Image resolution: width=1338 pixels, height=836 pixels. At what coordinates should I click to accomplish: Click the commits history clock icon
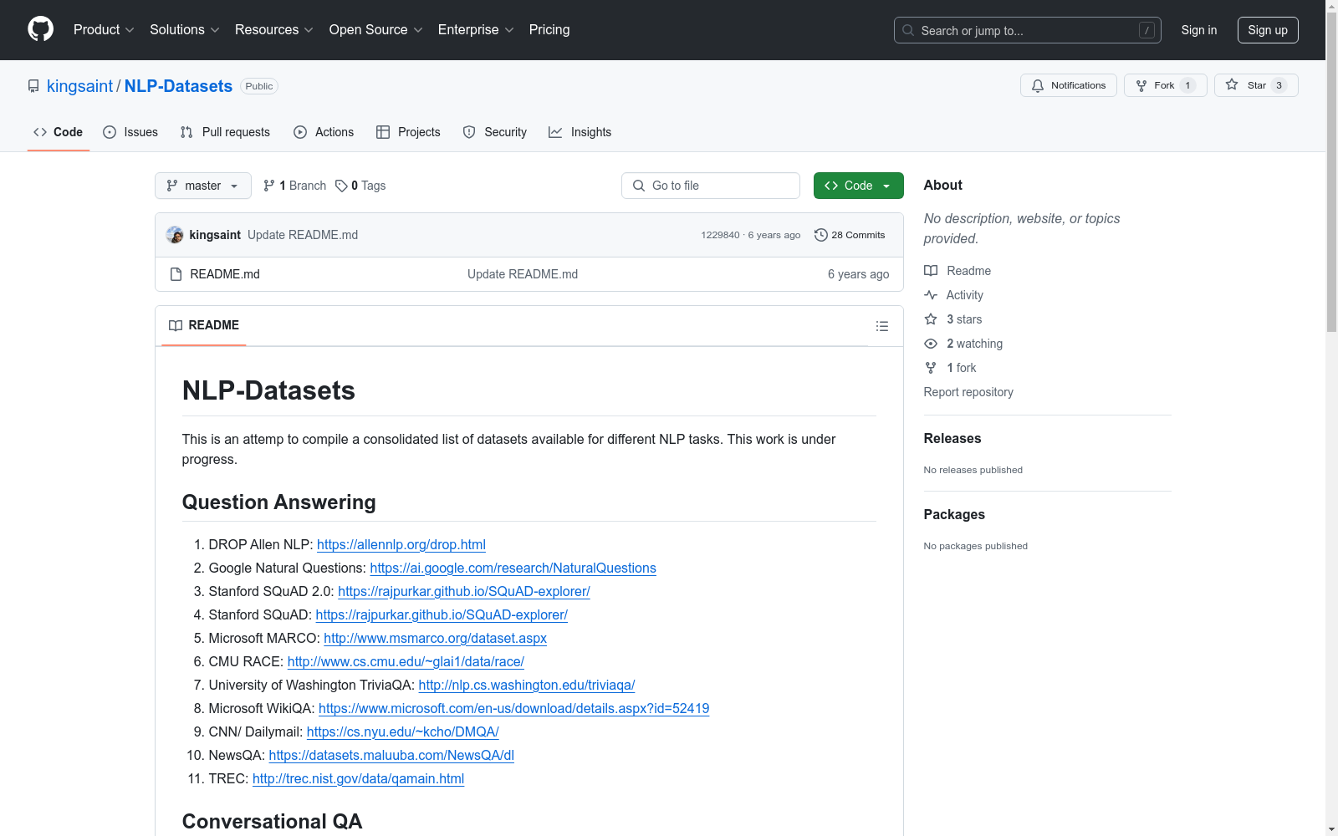coord(821,235)
